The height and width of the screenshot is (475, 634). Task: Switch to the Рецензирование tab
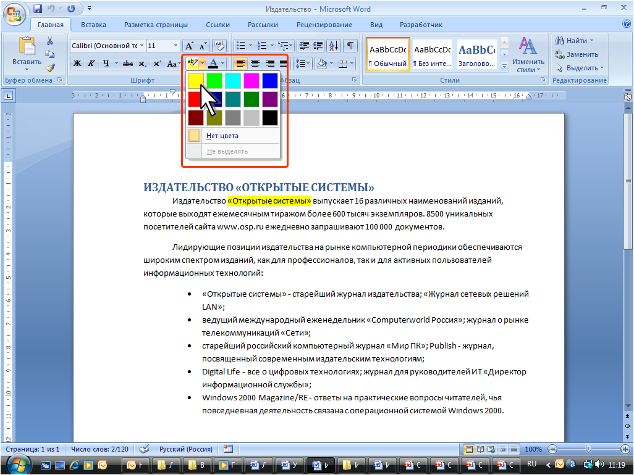pyautogui.click(x=324, y=25)
